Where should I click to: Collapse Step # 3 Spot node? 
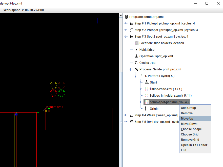pyautogui.click(x=126, y=37)
